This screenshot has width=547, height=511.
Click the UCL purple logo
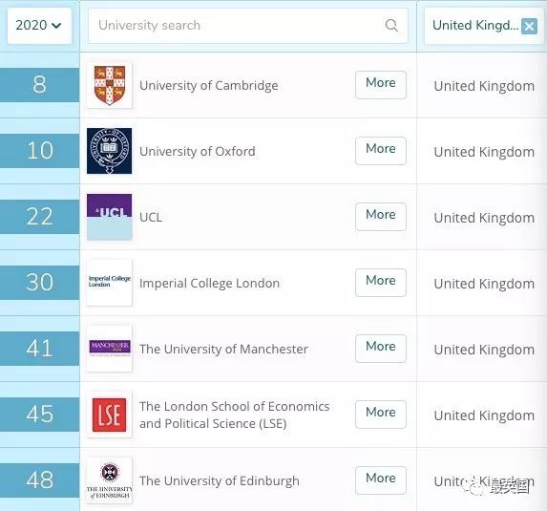[110, 217]
